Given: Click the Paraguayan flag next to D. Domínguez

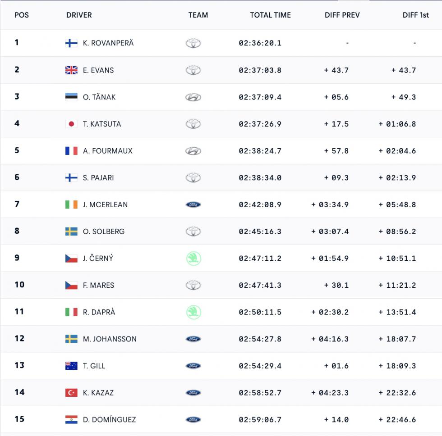Looking at the screenshot, I should 71,420.
